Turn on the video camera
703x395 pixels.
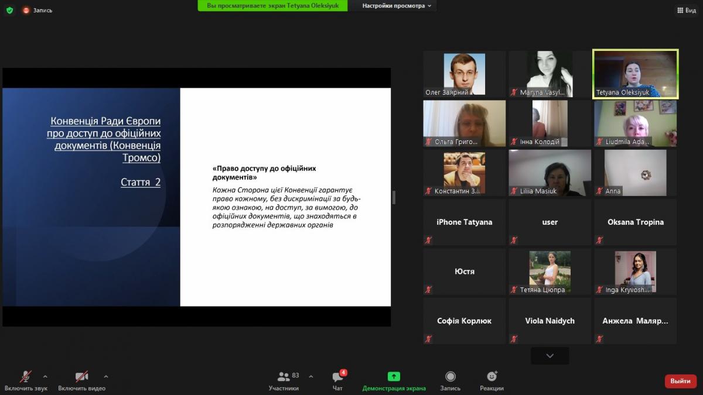[81, 376]
